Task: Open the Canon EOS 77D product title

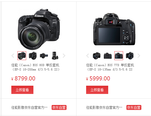Action: click(110, 67)
